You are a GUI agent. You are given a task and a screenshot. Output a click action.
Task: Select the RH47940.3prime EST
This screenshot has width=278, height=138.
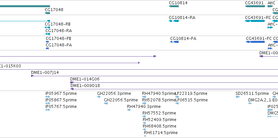coord(144,107)
